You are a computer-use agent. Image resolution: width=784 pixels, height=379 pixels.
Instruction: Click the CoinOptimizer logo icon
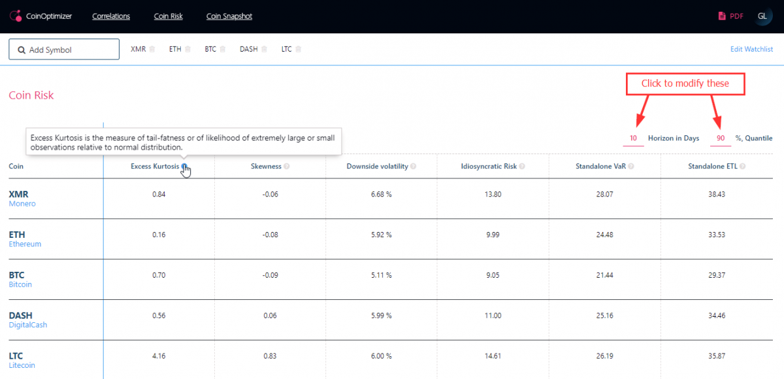16,16
